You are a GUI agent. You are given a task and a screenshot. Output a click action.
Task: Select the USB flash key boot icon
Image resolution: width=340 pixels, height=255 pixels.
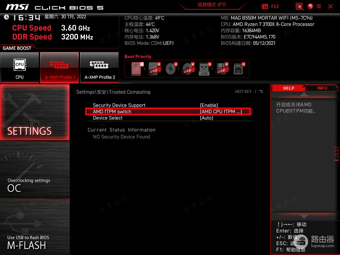pyautogui.click(x=204, y=69)
